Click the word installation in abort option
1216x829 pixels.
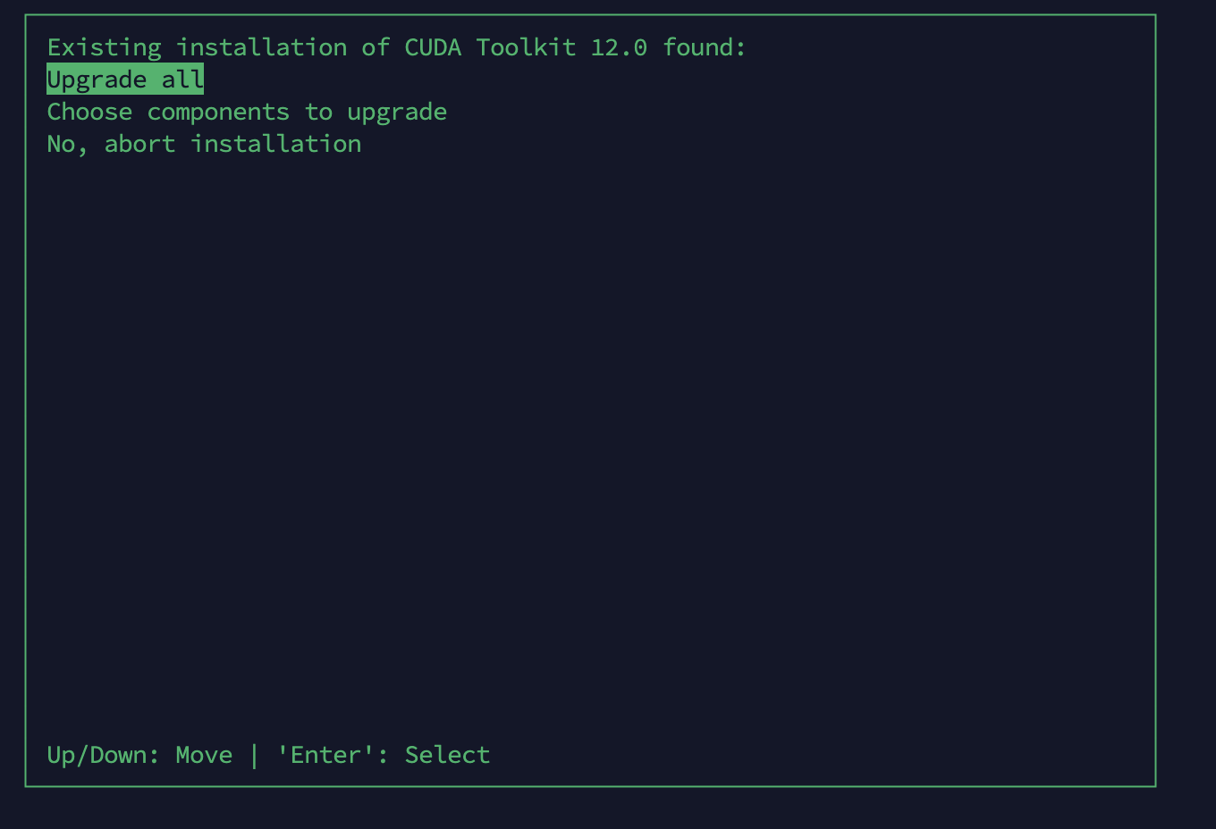[x=275, y=144]
